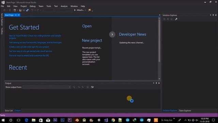
Task: Open Unity from the taskbar
Action: click(99, 120)
